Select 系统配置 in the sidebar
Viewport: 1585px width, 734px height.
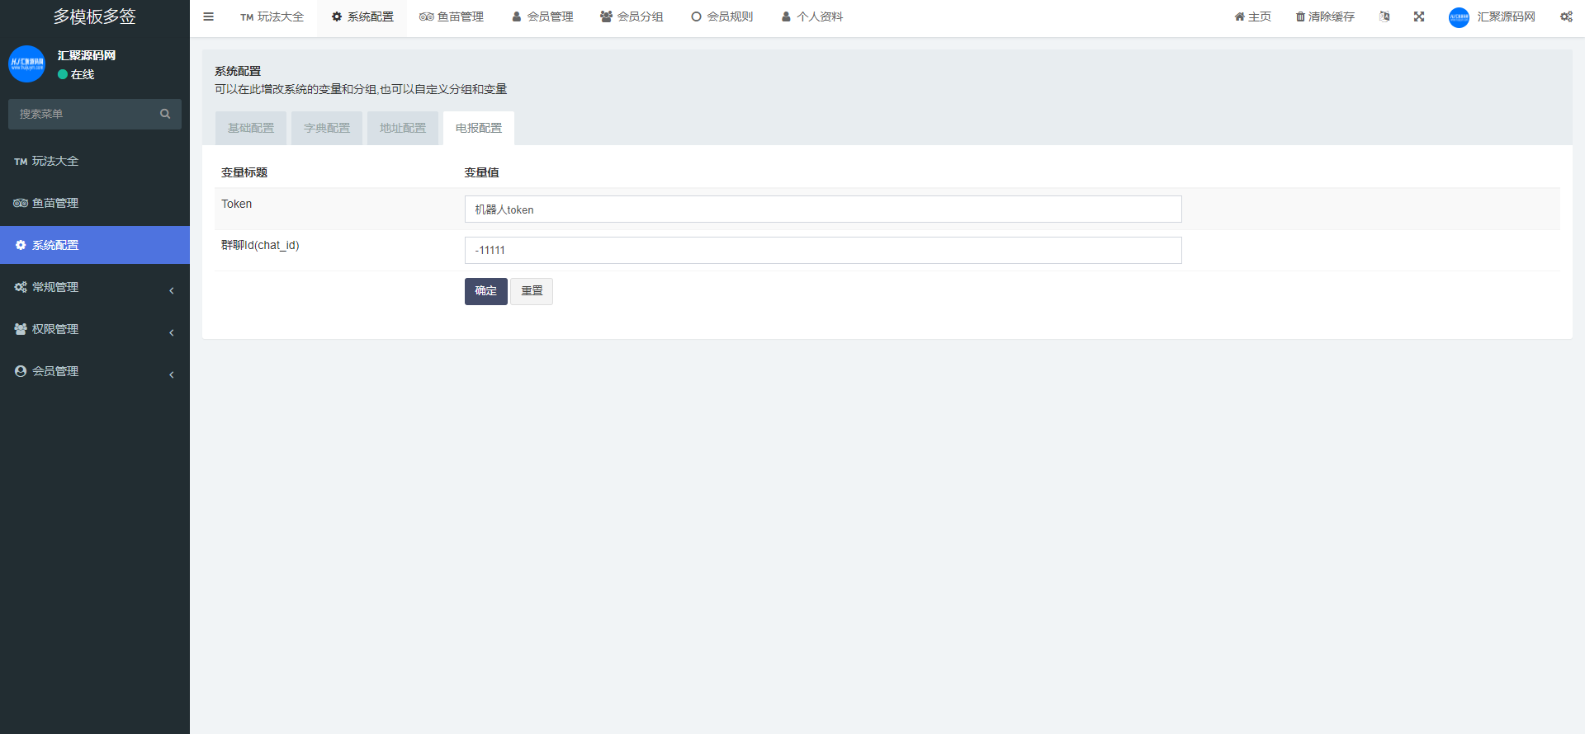95,245
